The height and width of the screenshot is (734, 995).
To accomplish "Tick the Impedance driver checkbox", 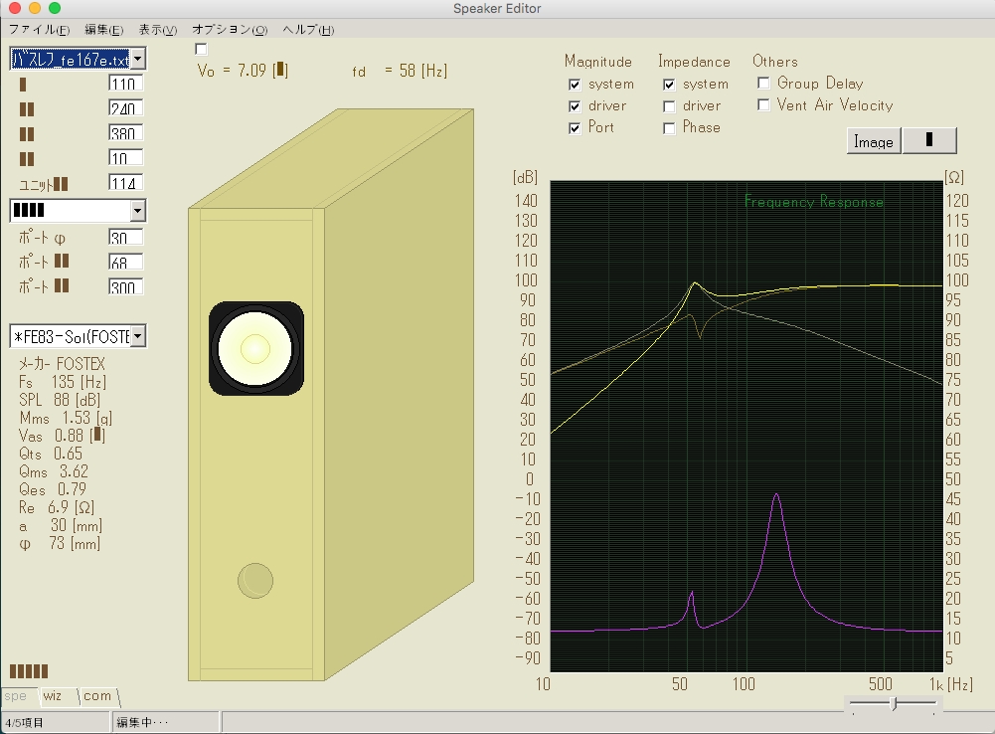I will 670,106.
